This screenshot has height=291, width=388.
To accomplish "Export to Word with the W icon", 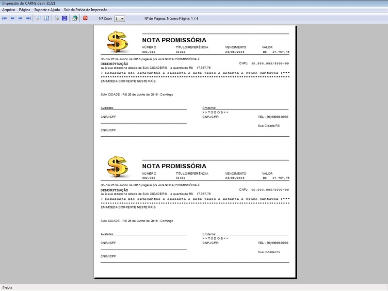I will pyautogui.click(x=65, y=18).
